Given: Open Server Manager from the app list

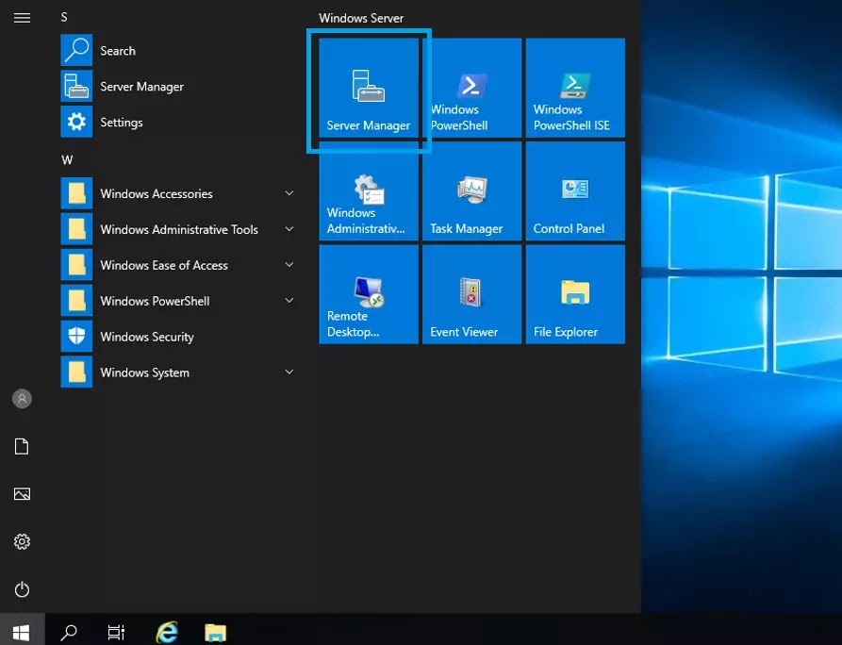Looking at the screenshot, I should click(x=180, y=87).
